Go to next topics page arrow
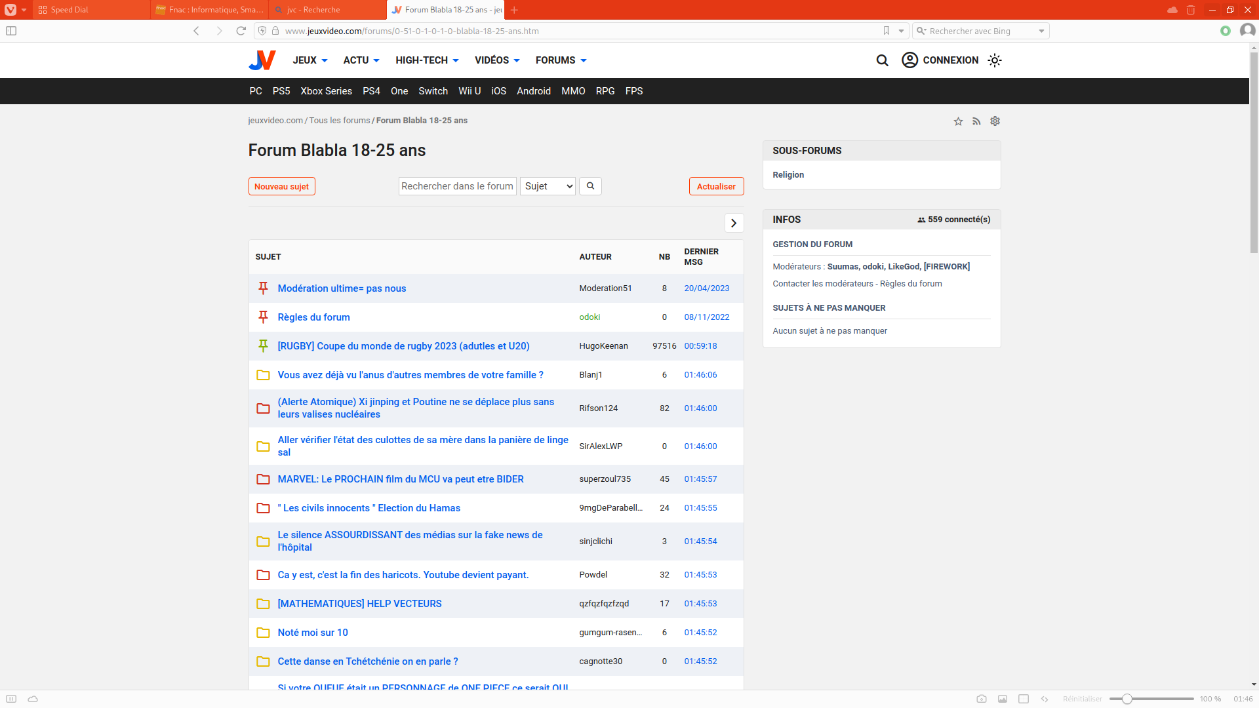 [734, 223]
